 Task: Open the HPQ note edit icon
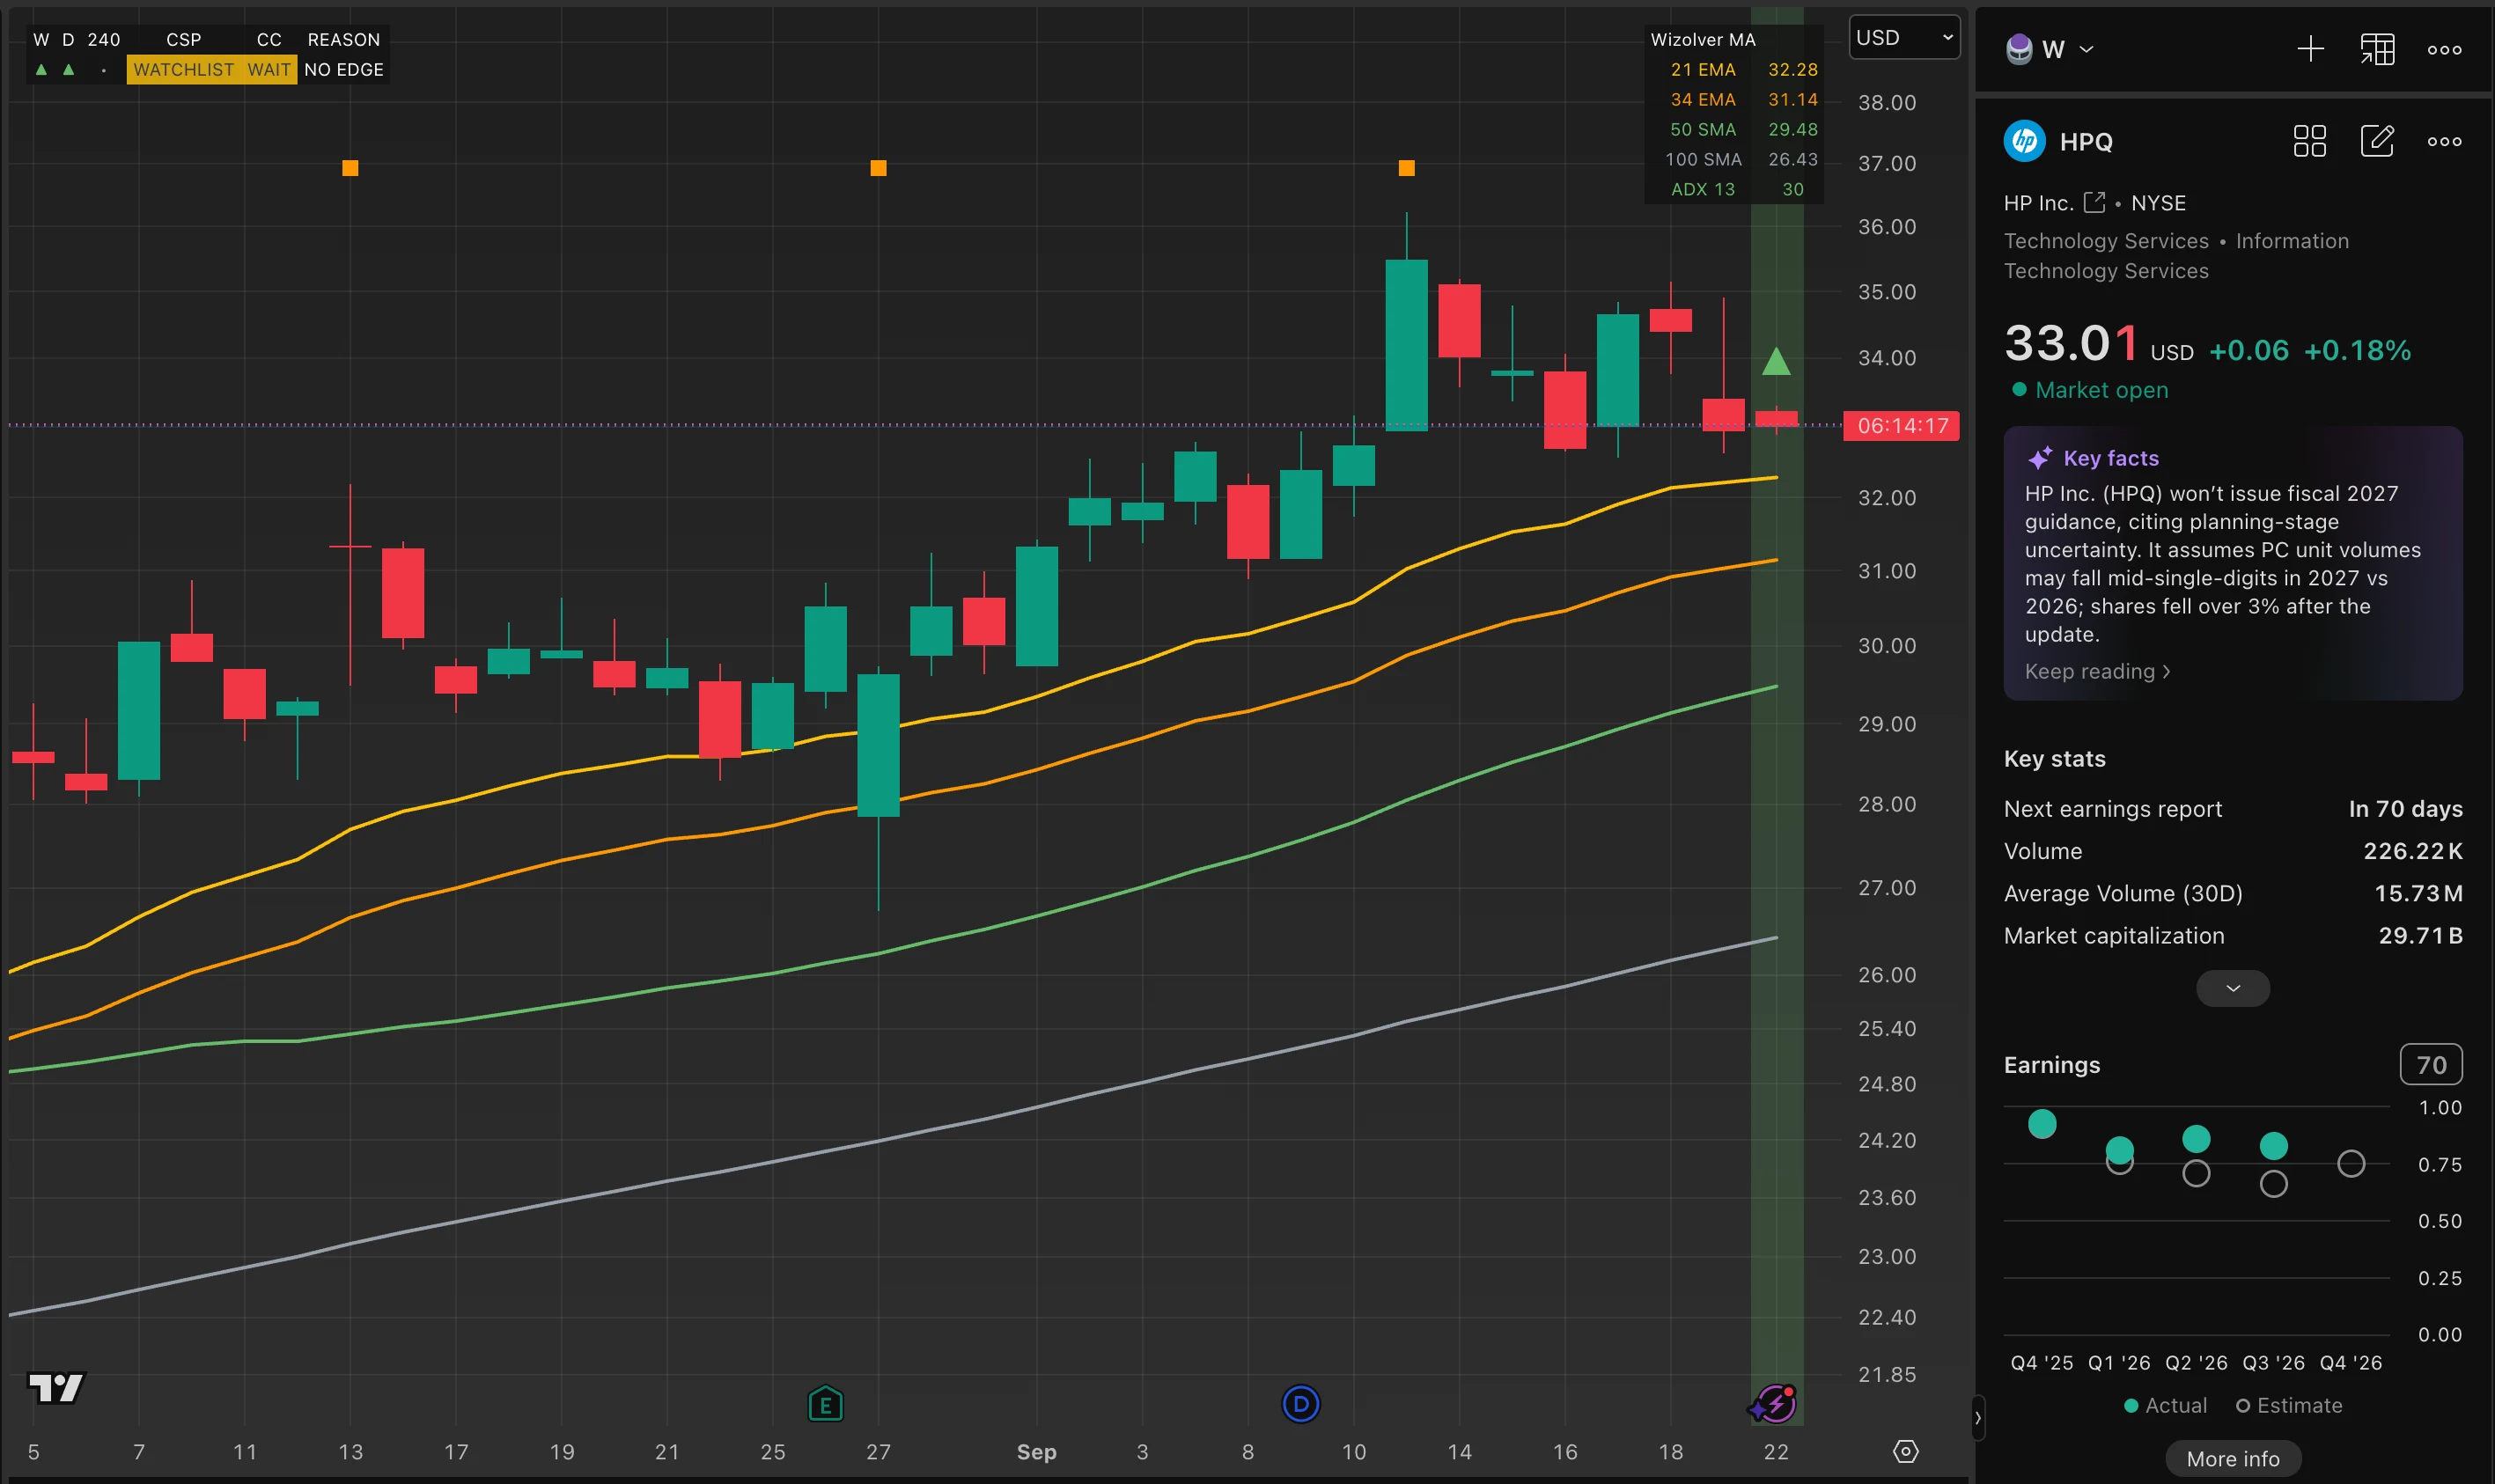click(2377, 141)
